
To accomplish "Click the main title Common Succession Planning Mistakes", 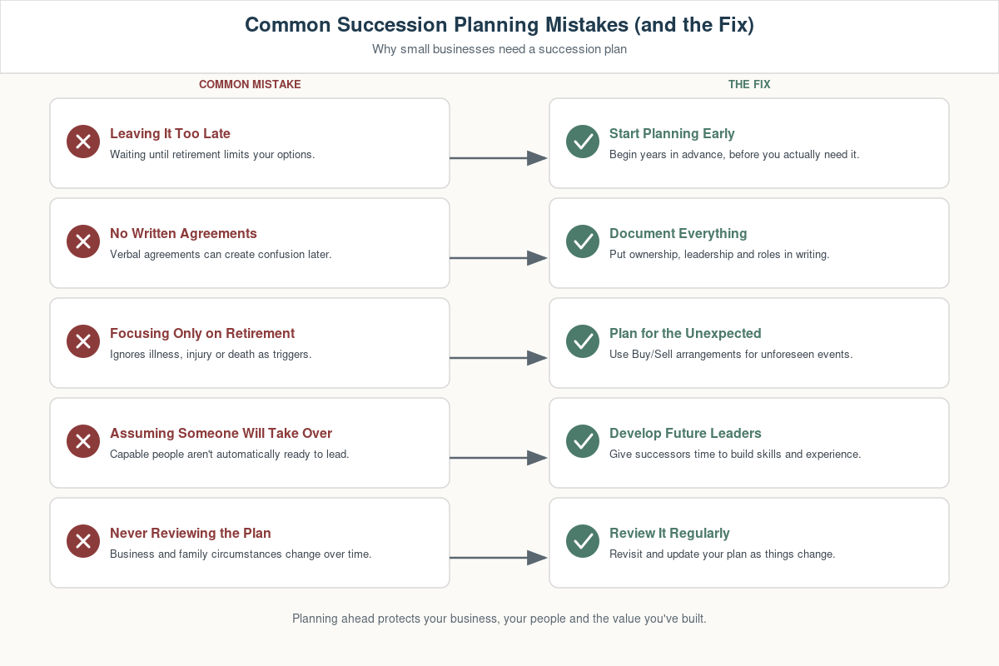I will 499,25.
